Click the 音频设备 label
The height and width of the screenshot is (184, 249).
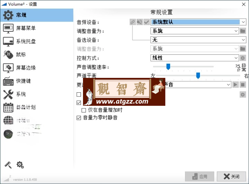click(x=88, y=22)
